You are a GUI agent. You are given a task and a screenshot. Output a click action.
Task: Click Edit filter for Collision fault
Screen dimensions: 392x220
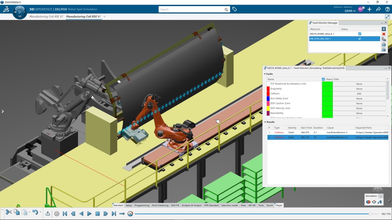click(x=359, y=94)
